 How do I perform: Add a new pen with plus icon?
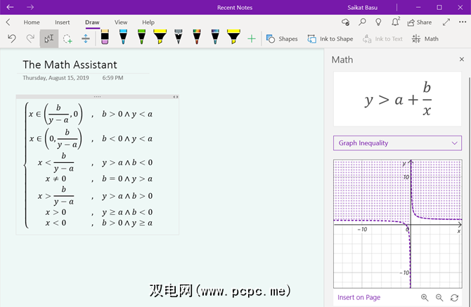[252, 39]
